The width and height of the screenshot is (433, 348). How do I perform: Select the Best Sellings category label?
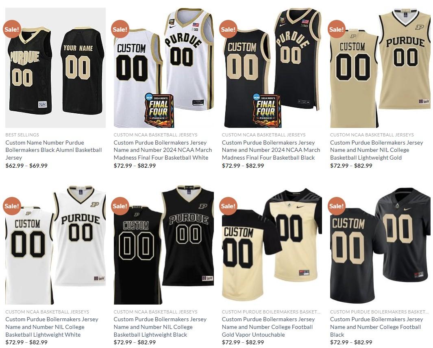pos(22,135)
